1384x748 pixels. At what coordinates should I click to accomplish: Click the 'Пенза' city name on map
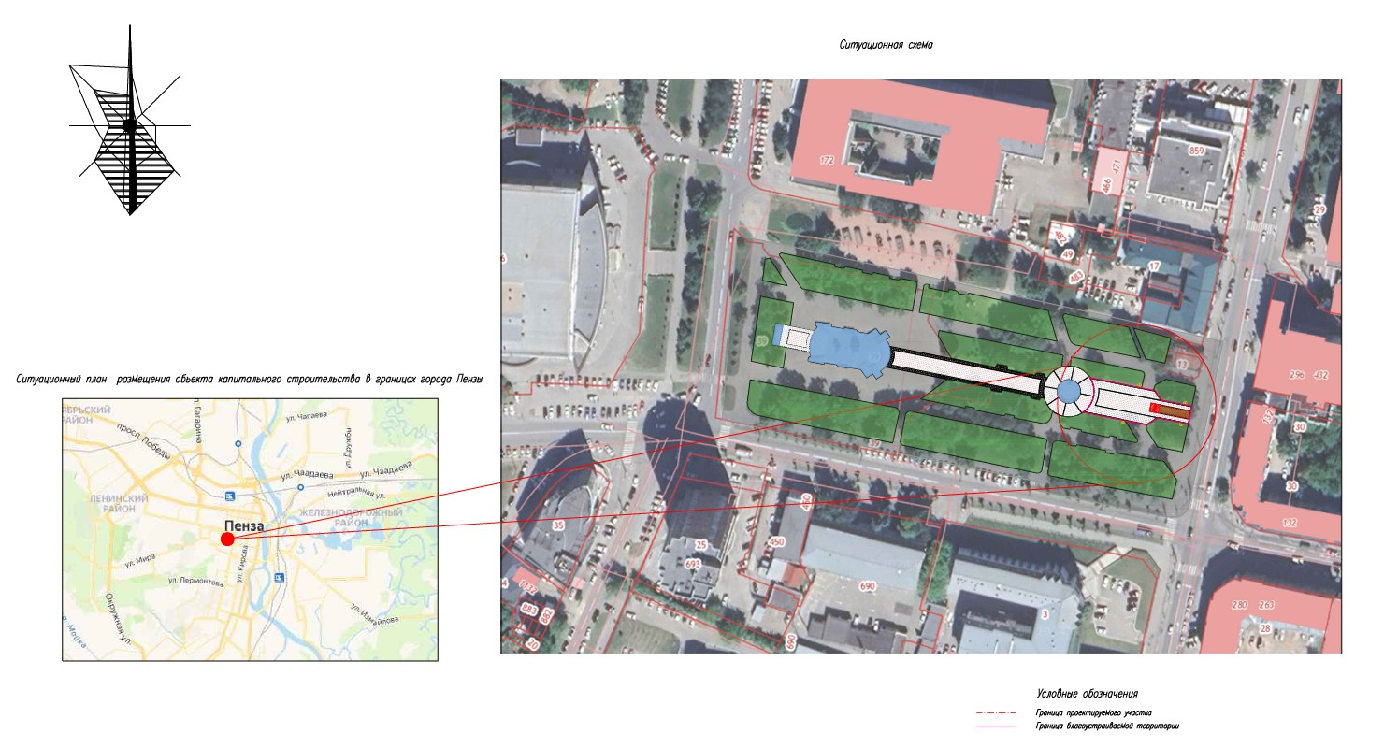[x=244, y=526]
